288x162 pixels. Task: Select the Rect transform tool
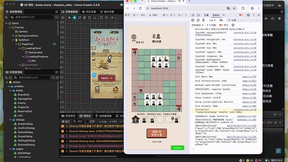pos(89,18)
